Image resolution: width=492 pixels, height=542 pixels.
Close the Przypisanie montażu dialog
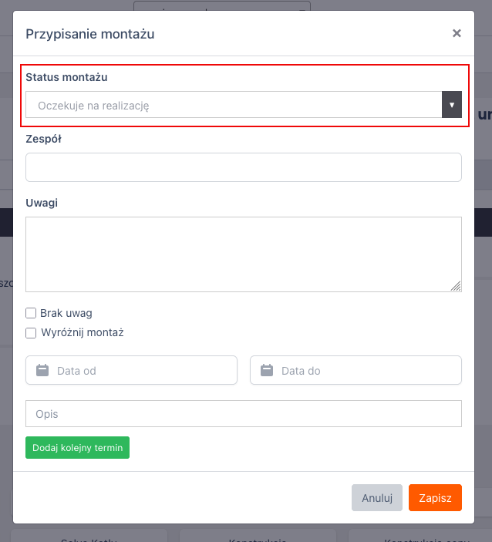(457, 33)
